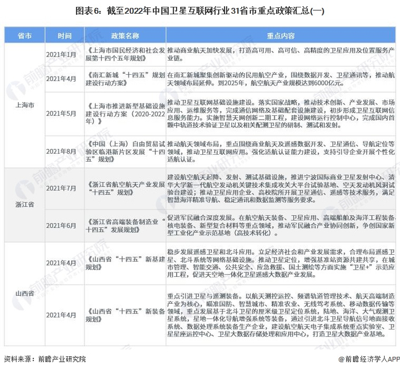Select the "政策名称" column header
The width and height of the screenshot is (400, 370).
click(x=125, y=35)
